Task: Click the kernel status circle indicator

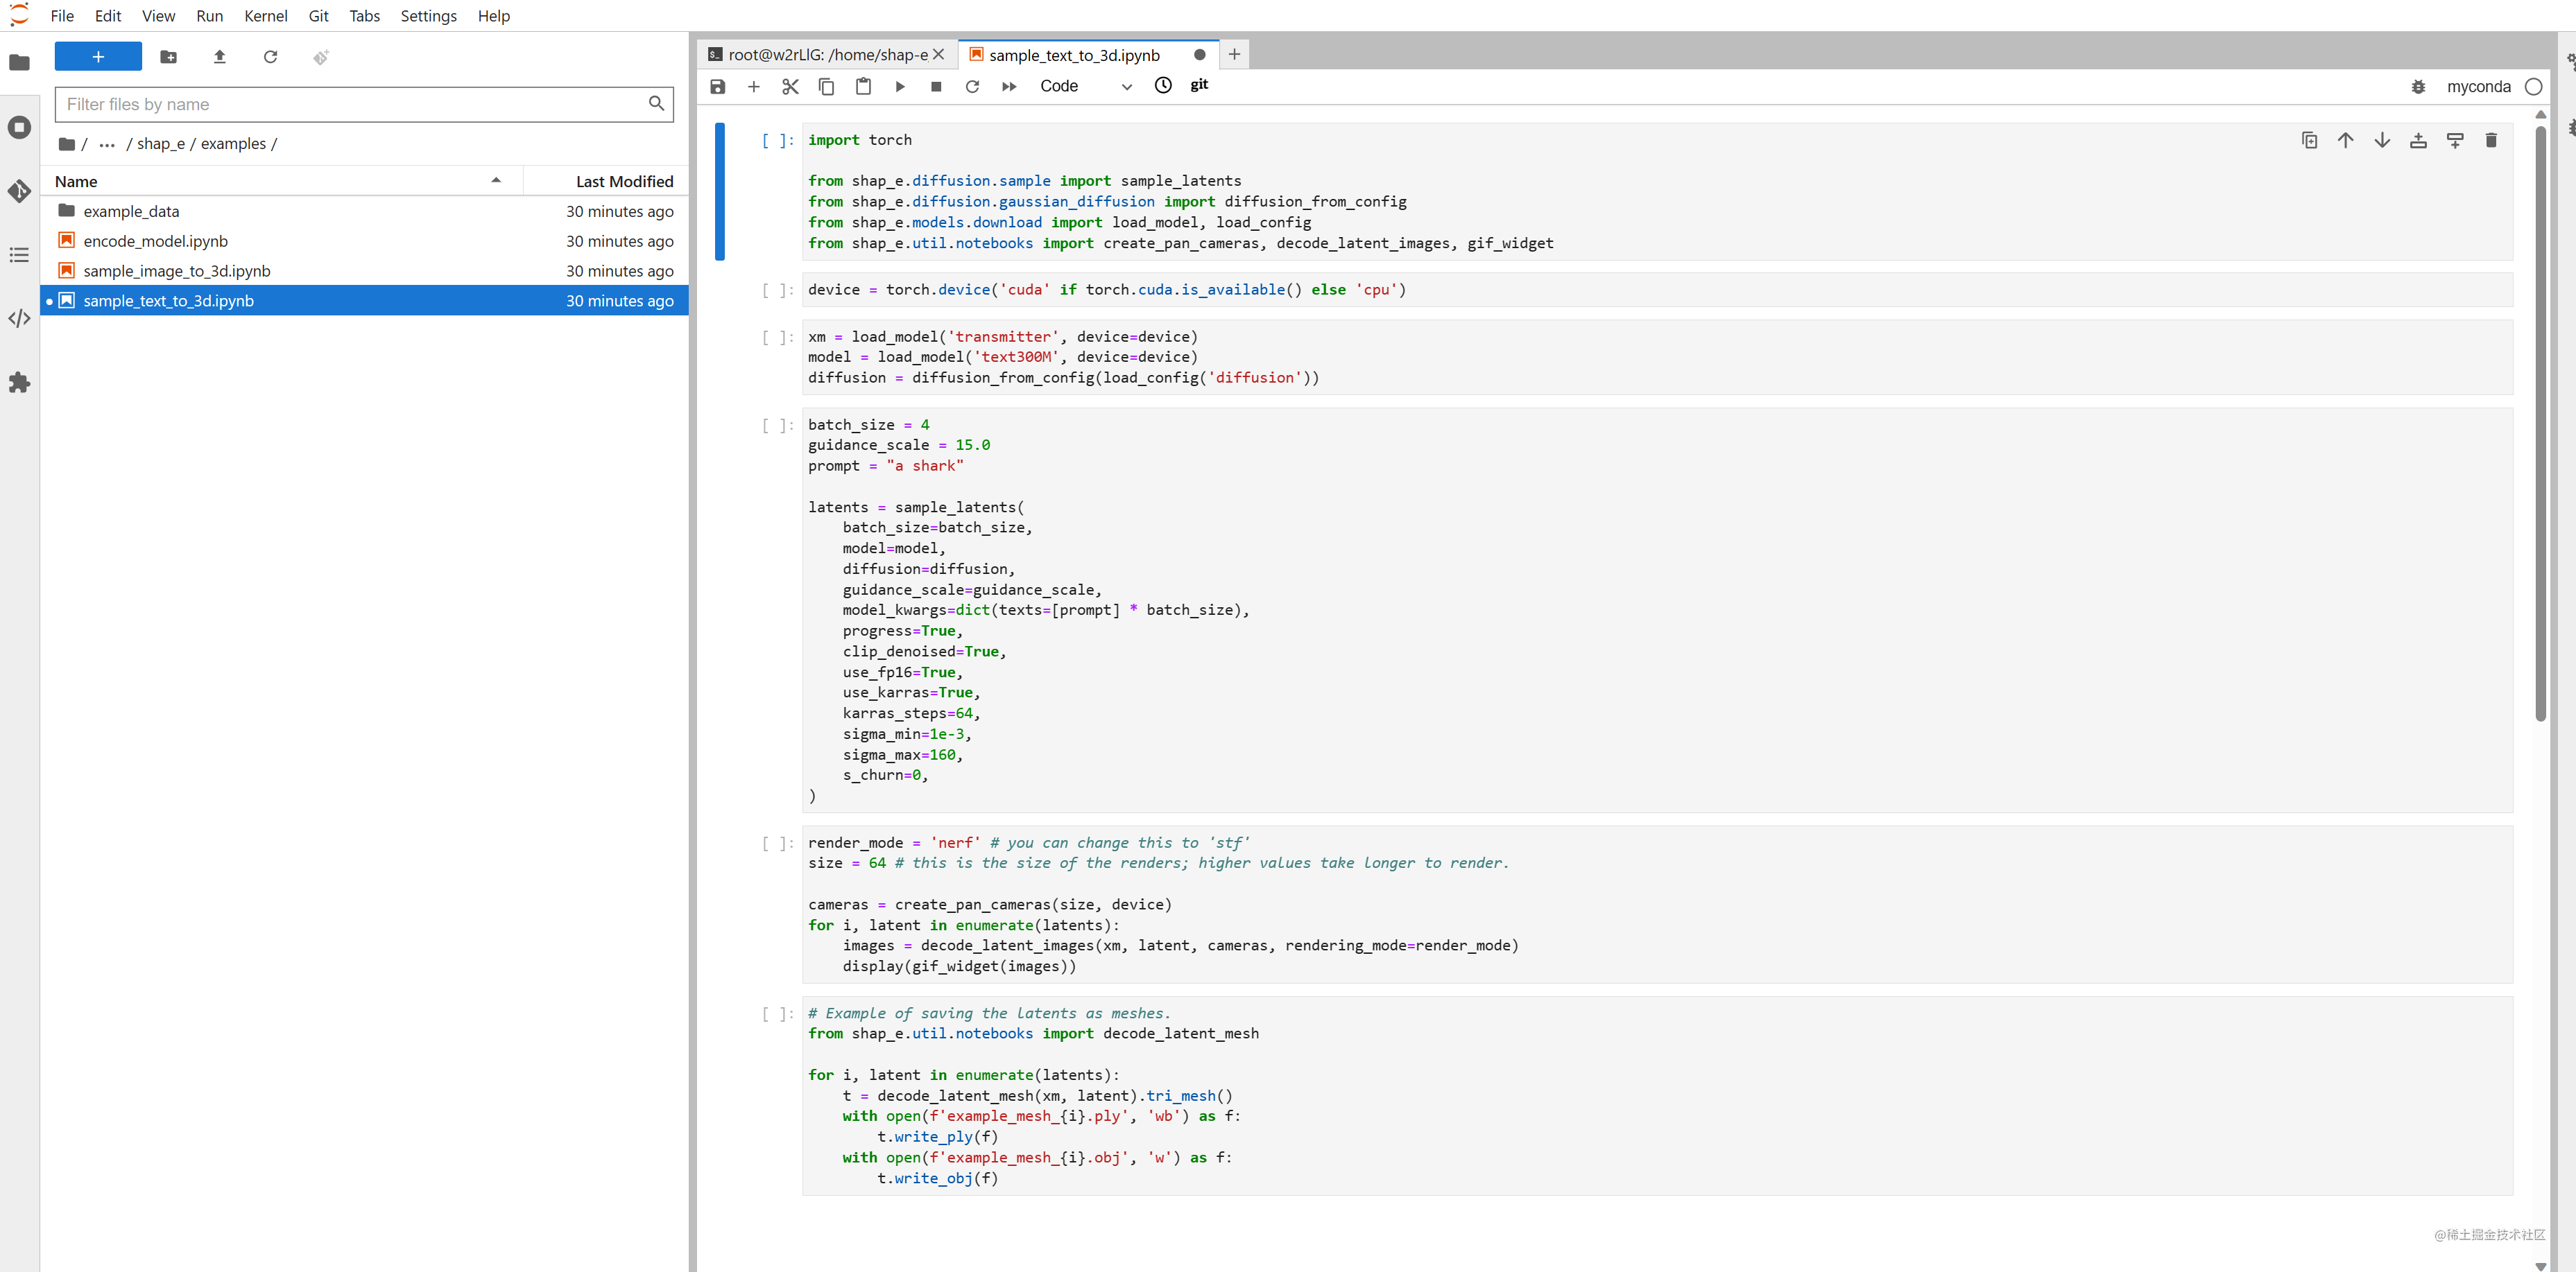Action: pyautogui.click(x=2533, y=87)
